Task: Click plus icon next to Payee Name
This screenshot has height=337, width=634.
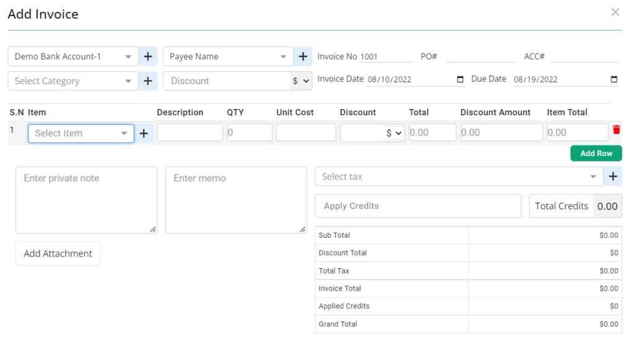Action: pyautogui.click(x=302, y=56)
